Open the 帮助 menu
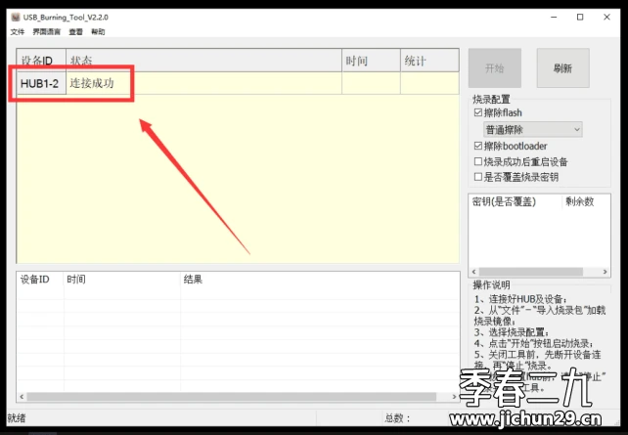The width and height of the screenshot is (628, 435). [x=98, y=31]
